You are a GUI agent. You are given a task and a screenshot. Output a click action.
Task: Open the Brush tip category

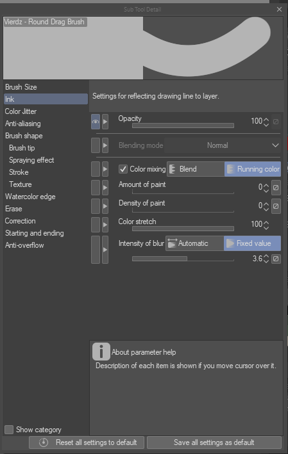point(22,148)
